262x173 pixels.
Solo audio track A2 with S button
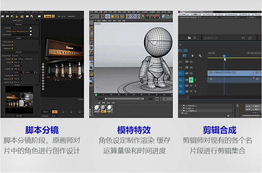click(195, 86)
